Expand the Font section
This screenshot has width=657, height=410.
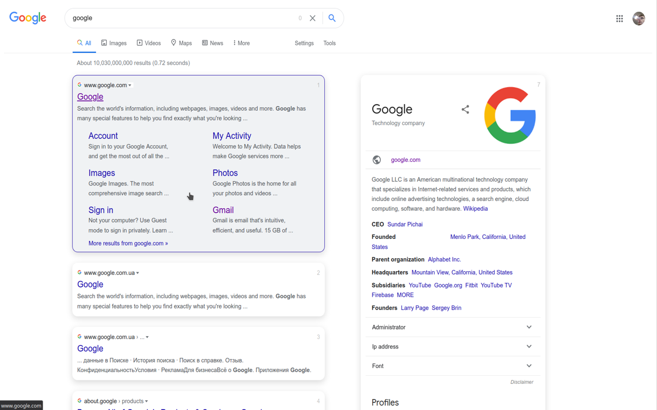(453, 366)
